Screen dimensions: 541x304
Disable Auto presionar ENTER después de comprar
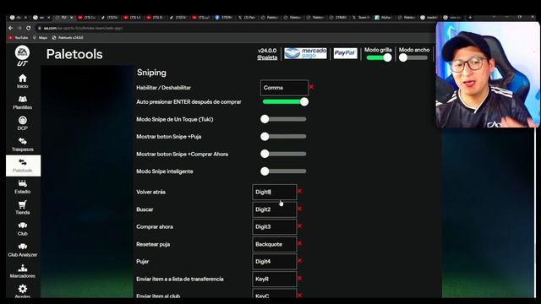(x=286, y=101)
